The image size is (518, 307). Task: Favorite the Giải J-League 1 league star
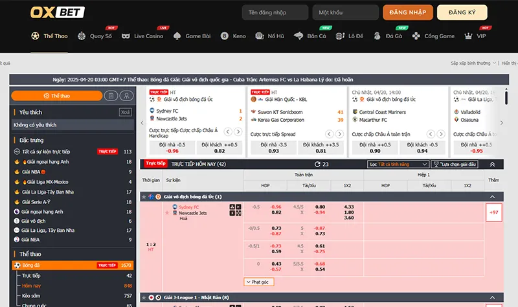[144, 298]
